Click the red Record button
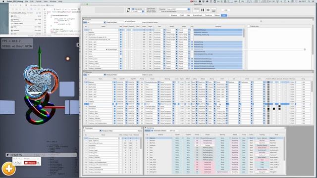 [x=30, y=163]
